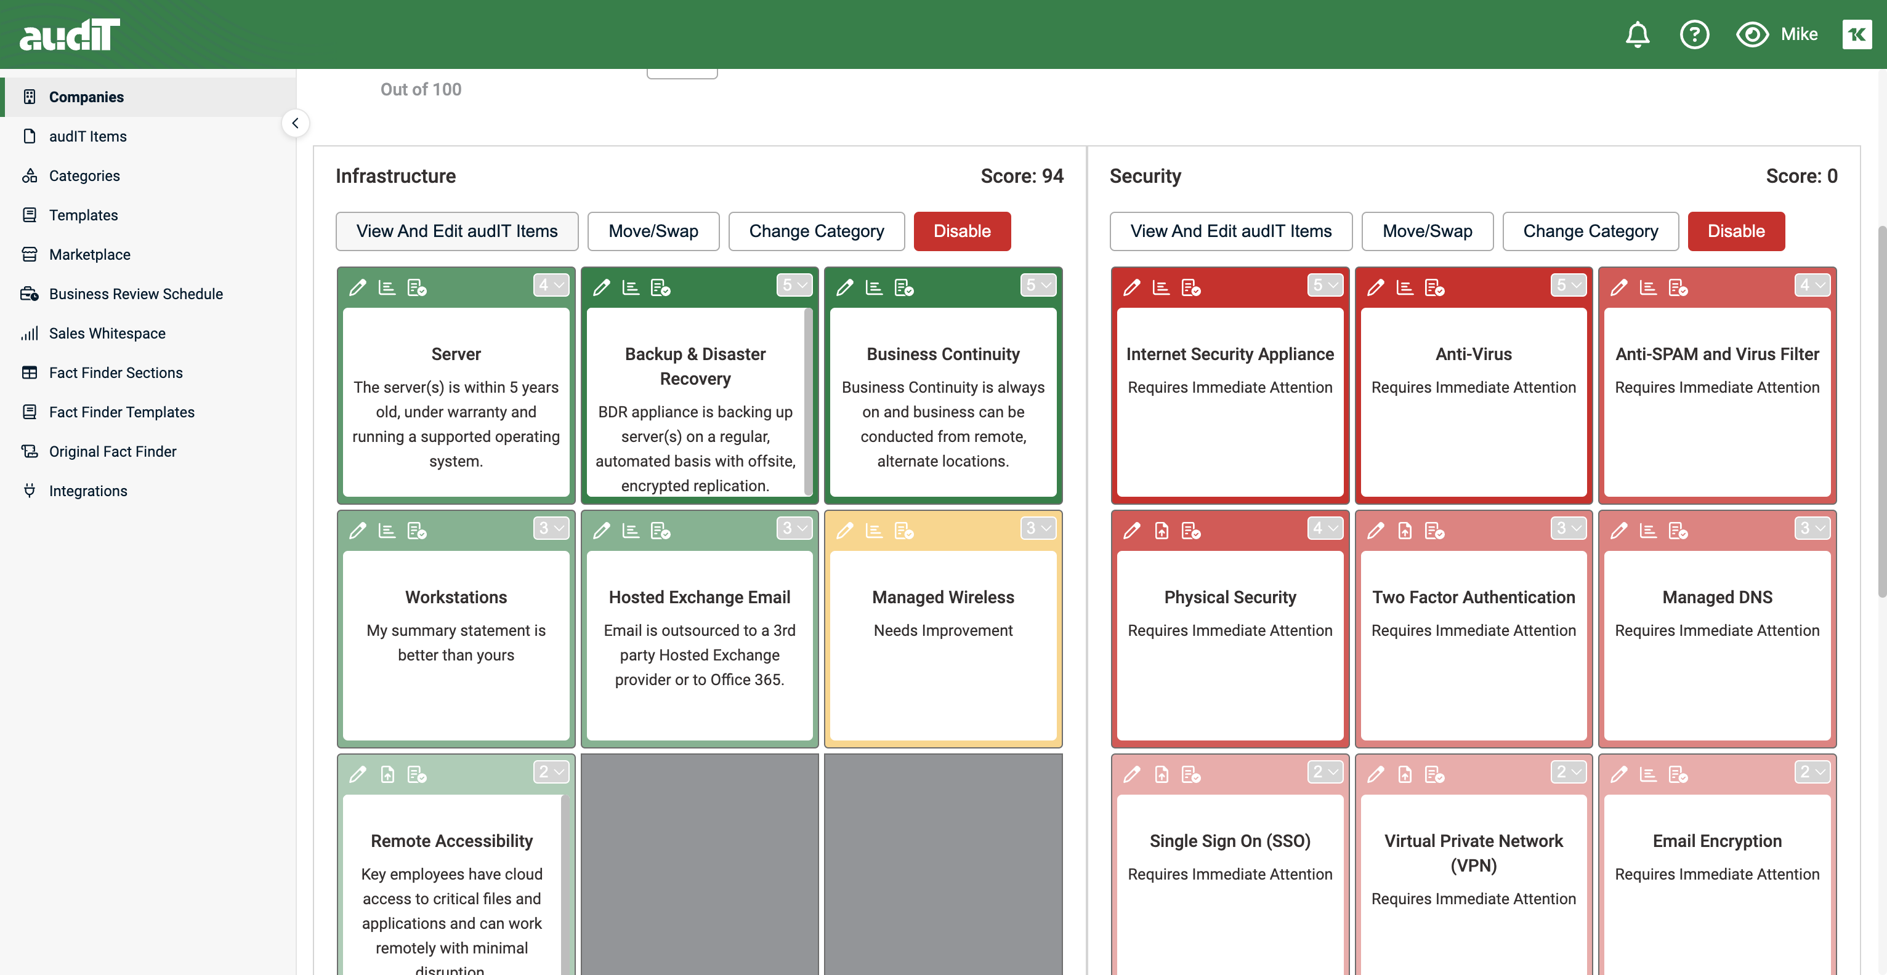The height and width of the screenshot is (975, 1887).
Task: Open the Server card score dropdown showing 4
Action: [551, 285]
